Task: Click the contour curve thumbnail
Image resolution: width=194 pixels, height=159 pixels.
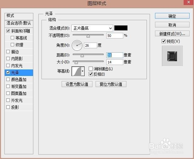Action: click(76, 71)
